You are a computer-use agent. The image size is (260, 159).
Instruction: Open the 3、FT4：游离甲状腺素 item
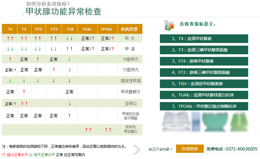pyautogui.click(x=204, y=61)
